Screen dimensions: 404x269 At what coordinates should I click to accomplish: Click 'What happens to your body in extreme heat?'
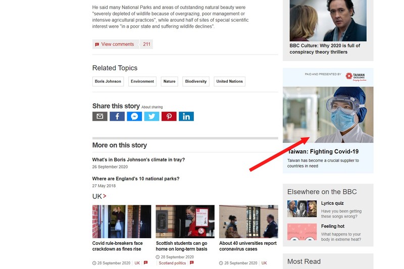[341, 237]
